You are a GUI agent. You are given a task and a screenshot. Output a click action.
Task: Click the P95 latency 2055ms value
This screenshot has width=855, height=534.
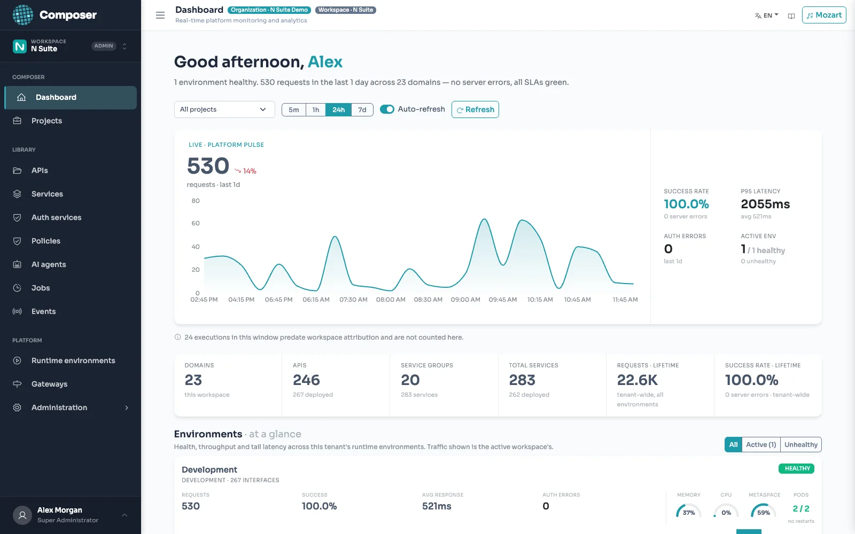click(765, 204)
